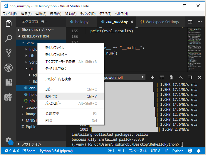Click the Share button in status bar
The width and height of the screenshot is (206, 155).
pos(29,151)
